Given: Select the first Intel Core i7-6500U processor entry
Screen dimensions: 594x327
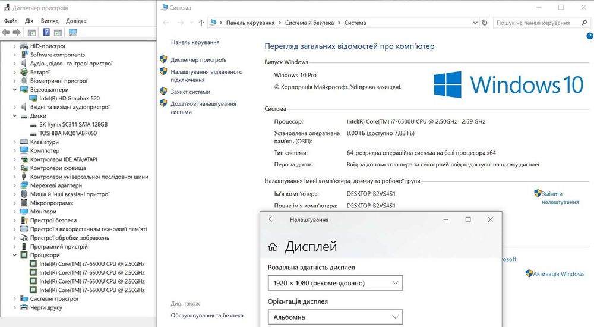Looking at the screenshot, I should tap(92, 264).
